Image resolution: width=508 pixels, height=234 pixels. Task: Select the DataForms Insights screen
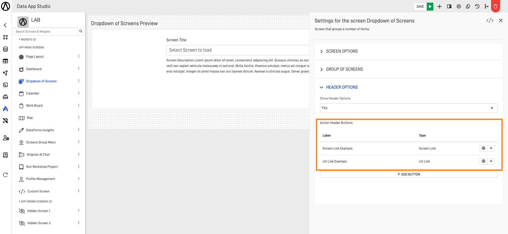click(40, 130)
